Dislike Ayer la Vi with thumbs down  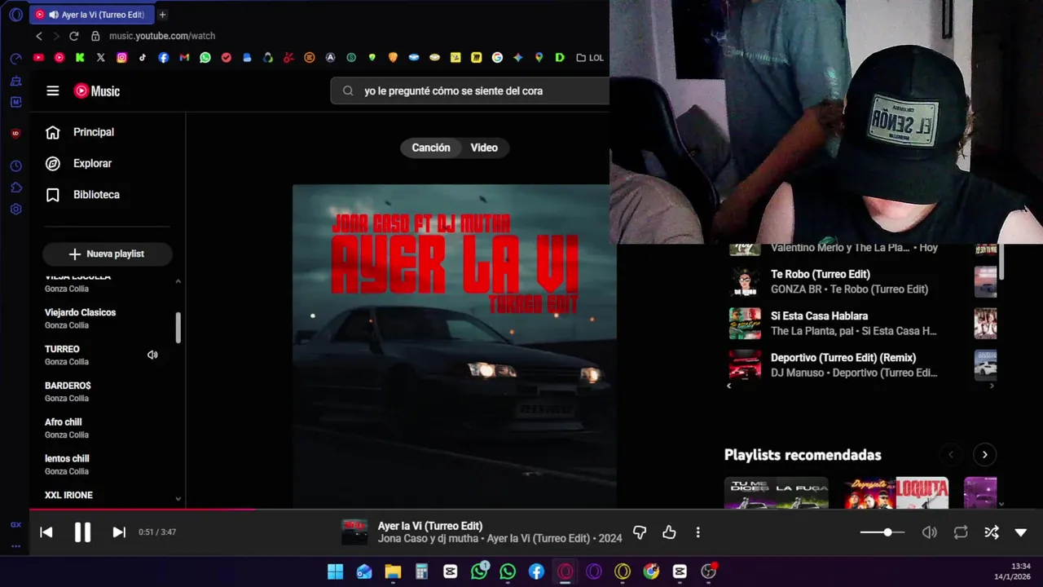click(x=640, y=532)
